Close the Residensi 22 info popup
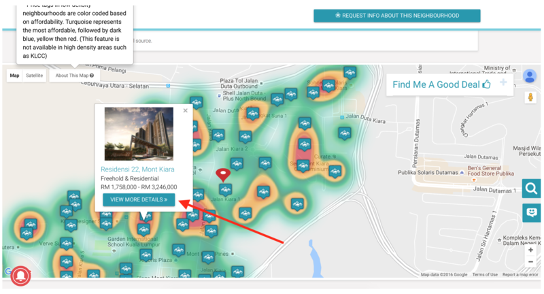Viewport: 544px width, 294px height. click(185, 110)
